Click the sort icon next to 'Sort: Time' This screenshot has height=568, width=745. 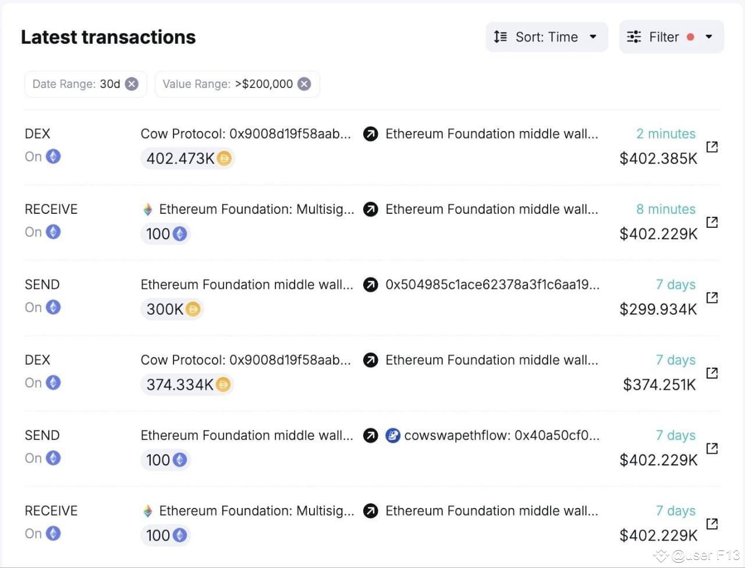(x=499, y=37)
